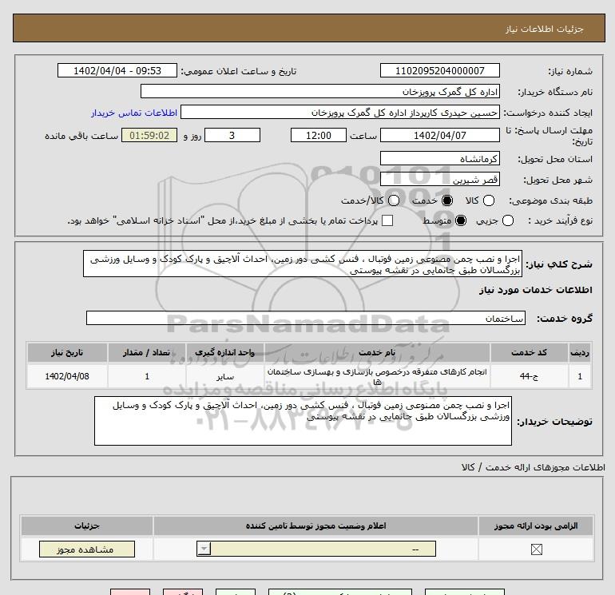
Task: Click the ردیف column header
Action: tap(579, 352)
